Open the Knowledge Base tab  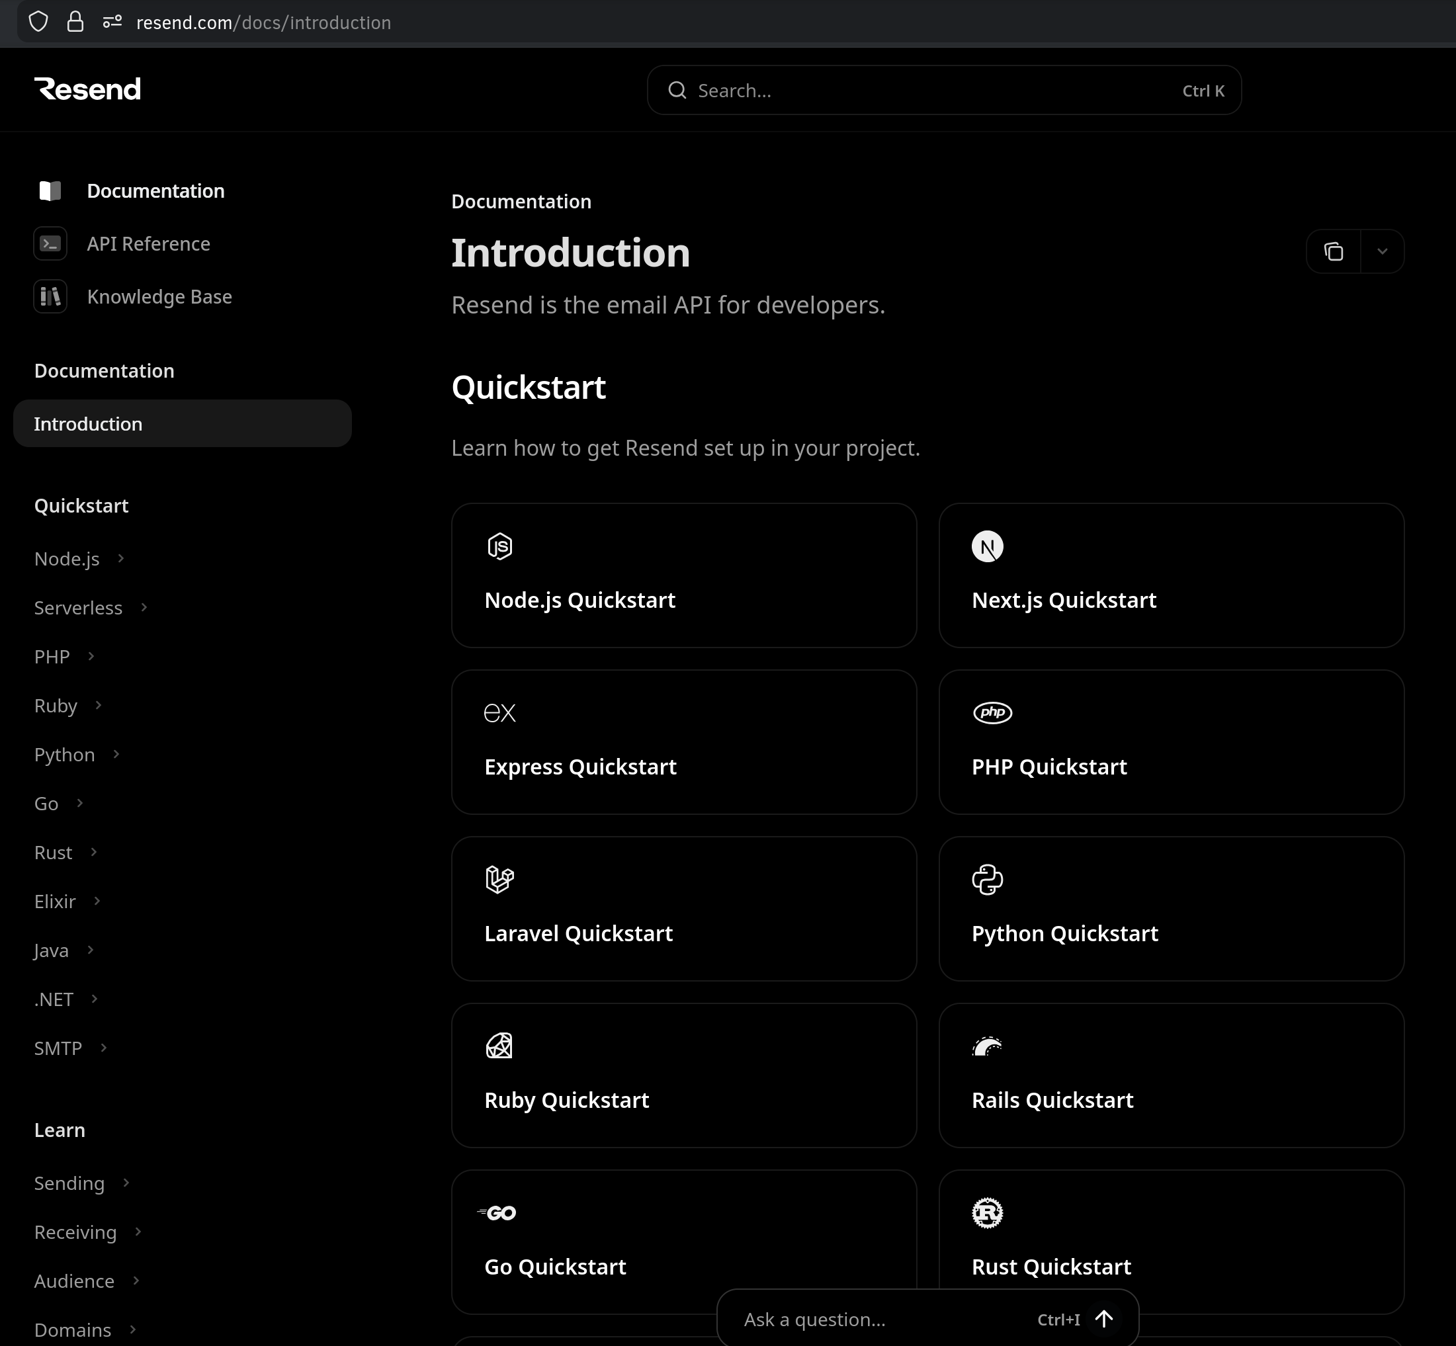coord(159,296)
